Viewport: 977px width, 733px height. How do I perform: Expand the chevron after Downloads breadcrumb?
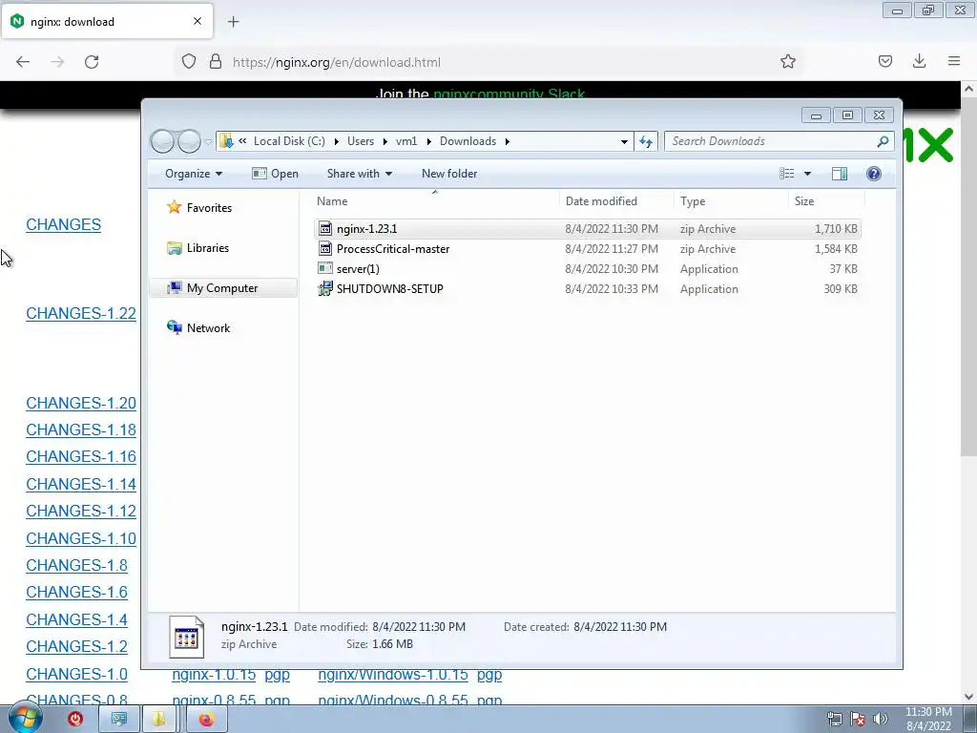pyautogui.click(x=508, y=141)
